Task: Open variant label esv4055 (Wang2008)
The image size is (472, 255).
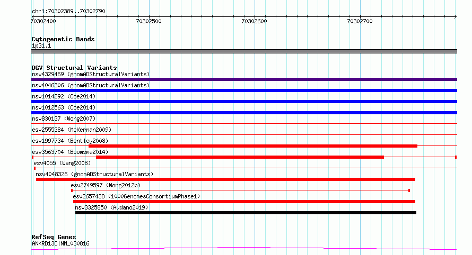Action: [x=62, y=163]
